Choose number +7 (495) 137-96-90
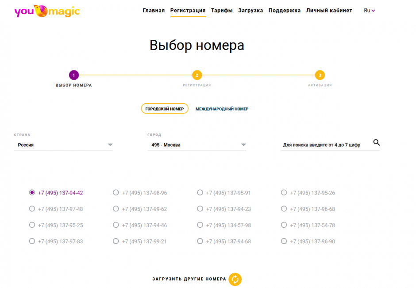 [284, 241]
